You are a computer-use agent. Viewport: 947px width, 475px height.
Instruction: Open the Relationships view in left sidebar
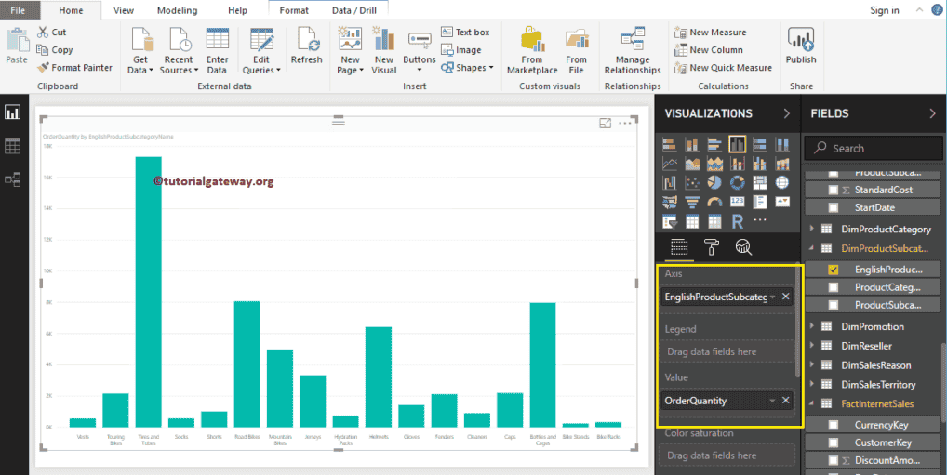point(13,179)
